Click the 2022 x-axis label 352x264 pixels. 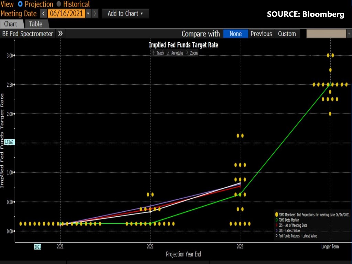point(150,246)
